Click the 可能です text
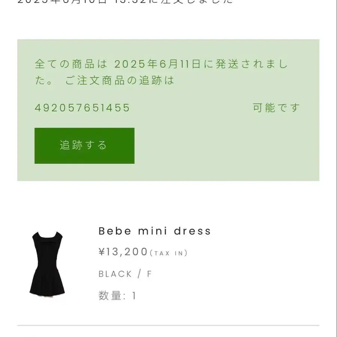Viewport: 337px width, 337px height. point(276,108)
